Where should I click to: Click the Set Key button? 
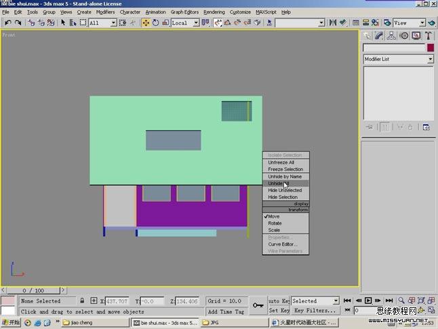(x=279, y=311)
